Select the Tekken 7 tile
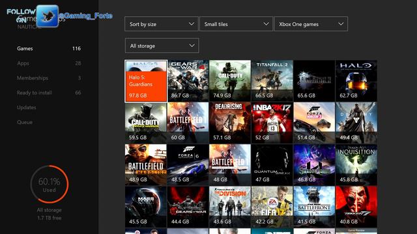The image size is (417, 234). coord(356,207)
